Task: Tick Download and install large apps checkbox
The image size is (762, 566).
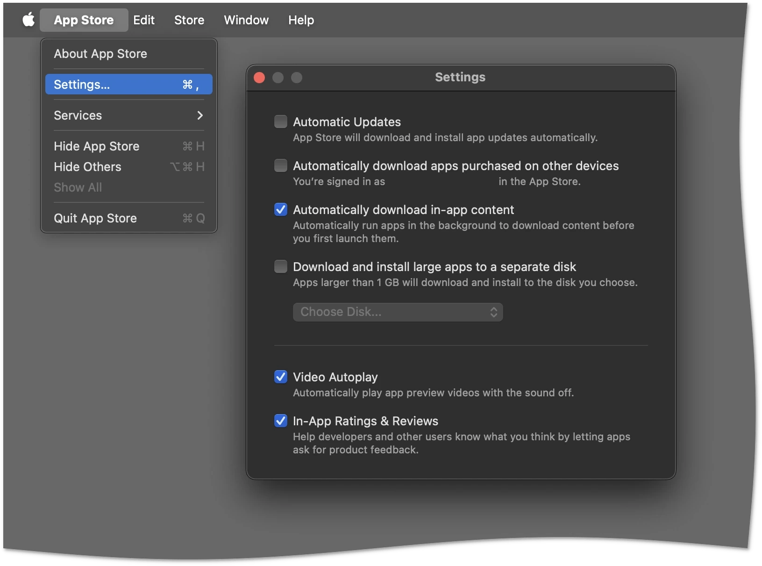Action: (281, 266)
